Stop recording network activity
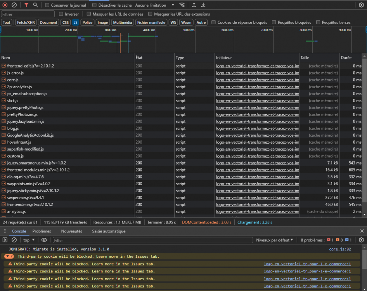This screenshot has height=291, width=367. [5, 5]
